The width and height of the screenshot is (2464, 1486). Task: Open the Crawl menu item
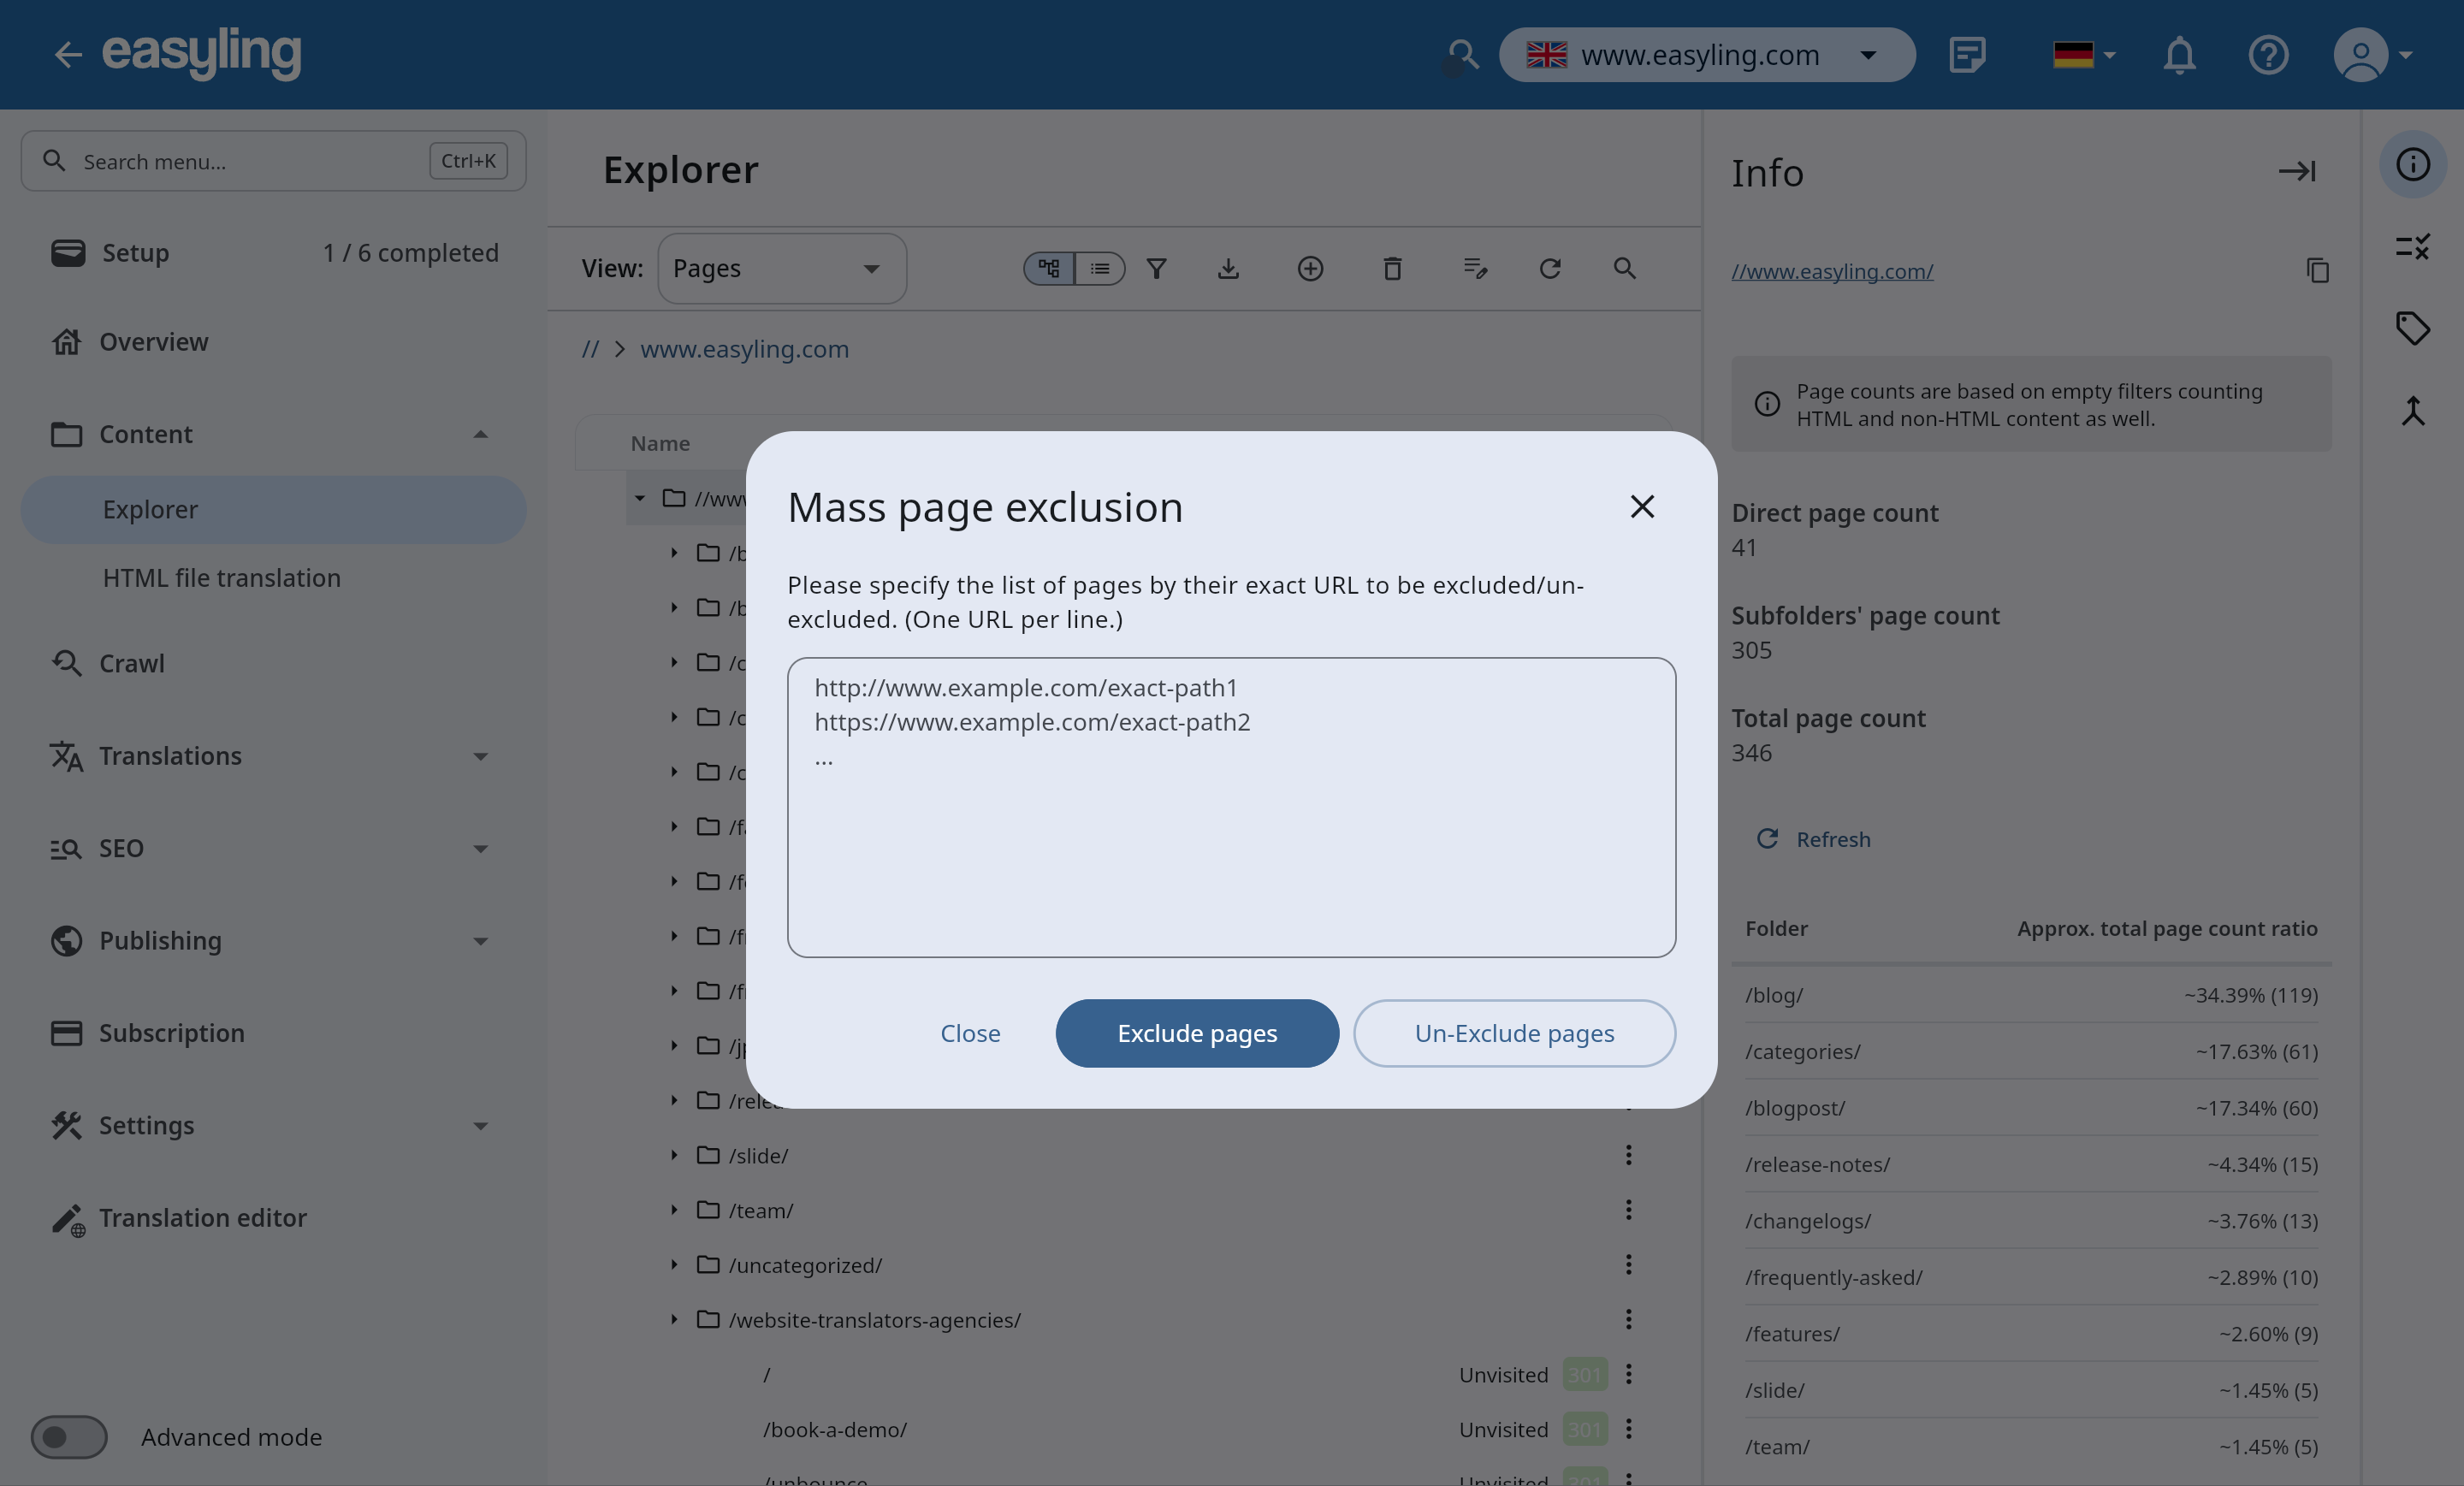point(131,663)
